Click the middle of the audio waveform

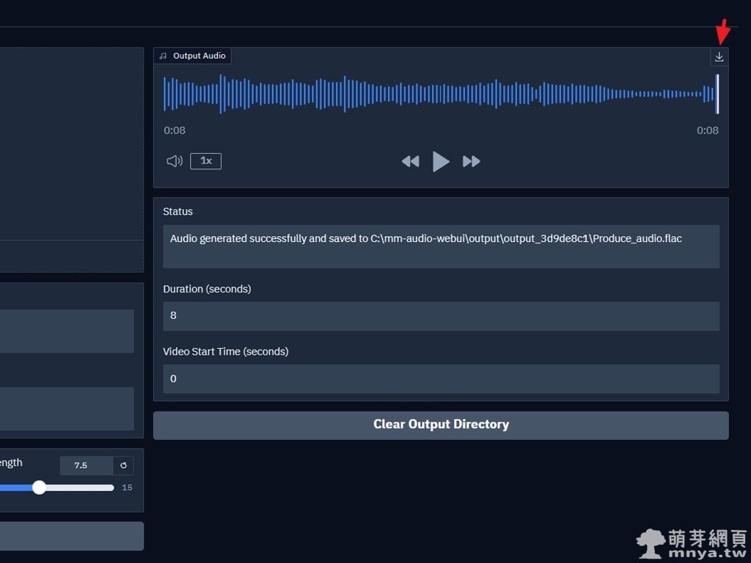(440, 94)
